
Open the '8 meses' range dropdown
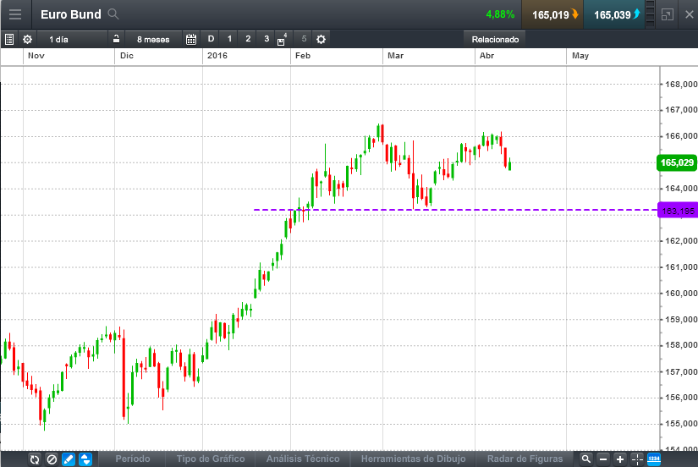tap(153, 39)
